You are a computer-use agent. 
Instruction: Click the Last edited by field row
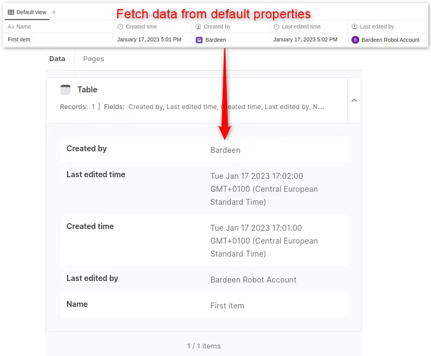(204, 279)
